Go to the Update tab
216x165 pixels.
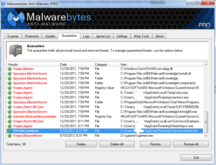pos(50,36)
